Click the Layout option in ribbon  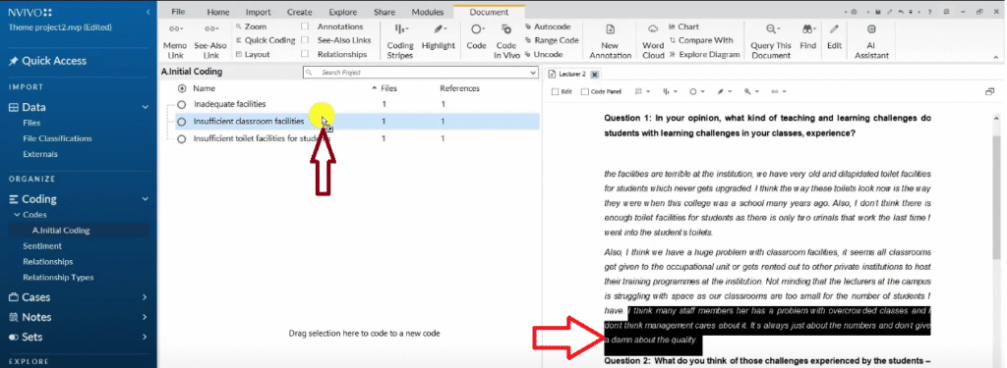point(253,55)
